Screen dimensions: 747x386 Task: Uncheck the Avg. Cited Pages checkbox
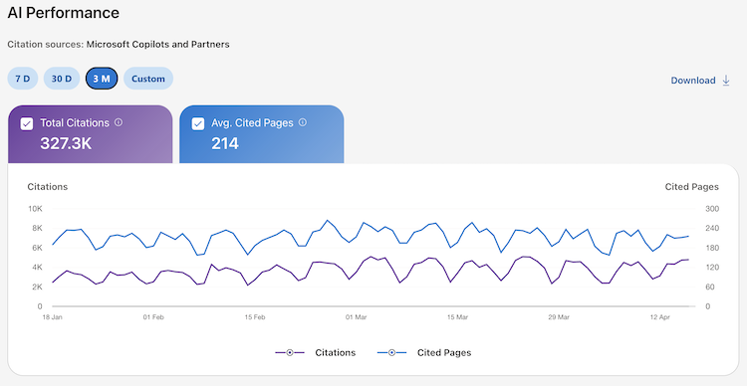(198, 123)
